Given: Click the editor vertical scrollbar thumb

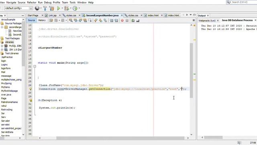Looking at the screenshot, I should tap(191, 70).
